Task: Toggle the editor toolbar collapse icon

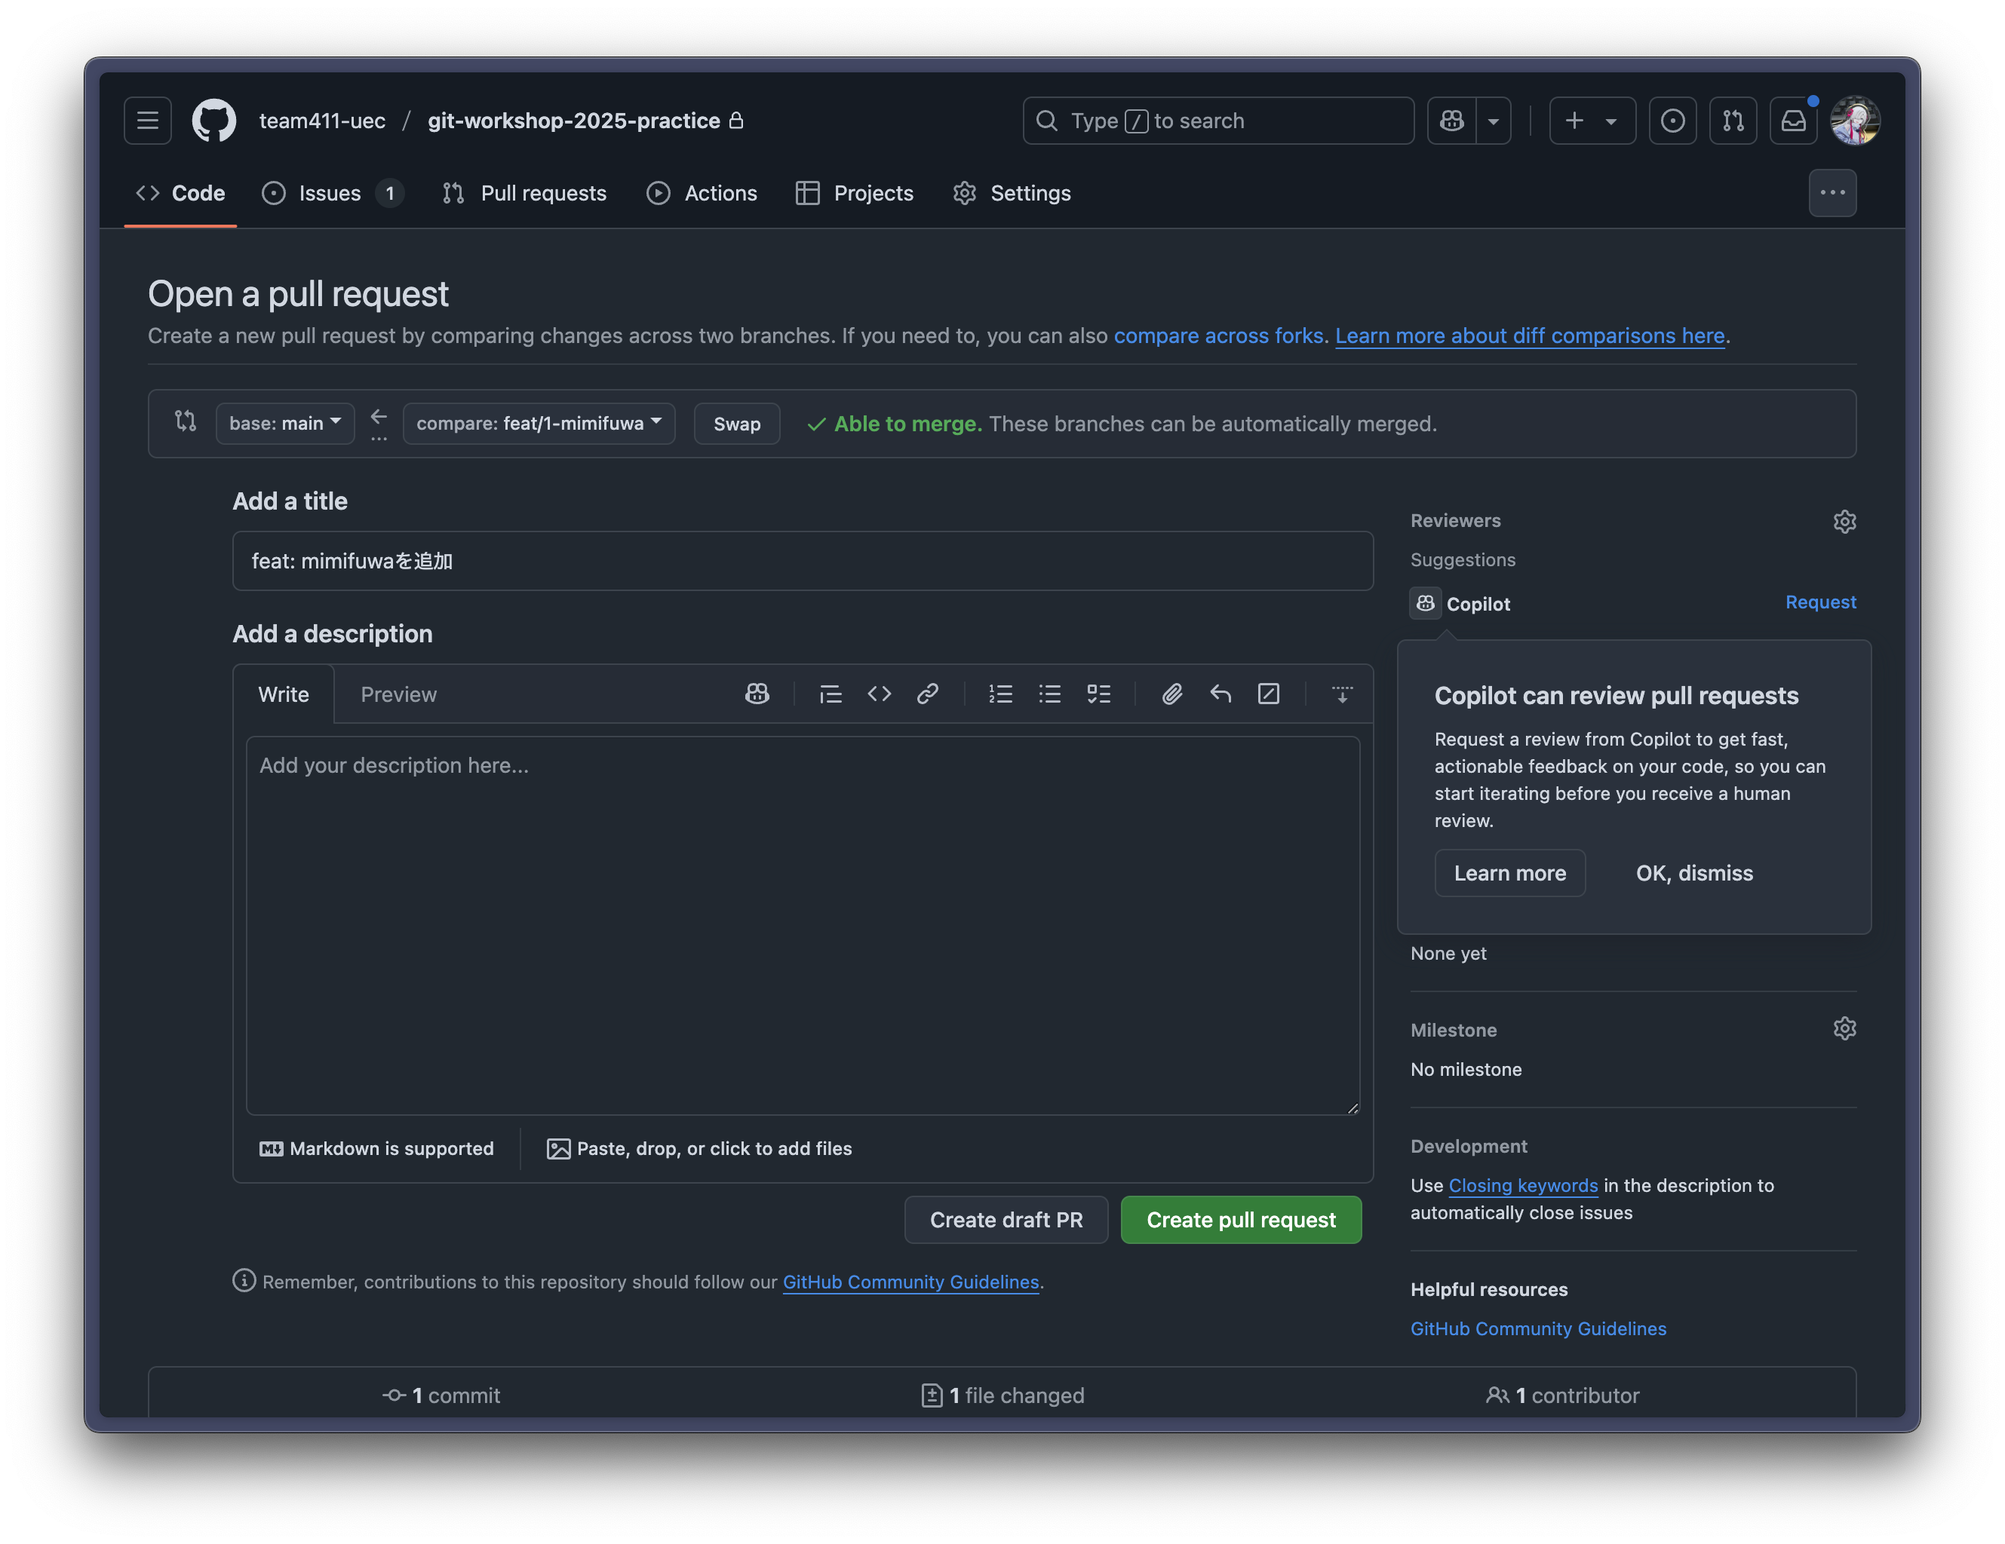Action: pyautogui.click(x=1342, y=694)
